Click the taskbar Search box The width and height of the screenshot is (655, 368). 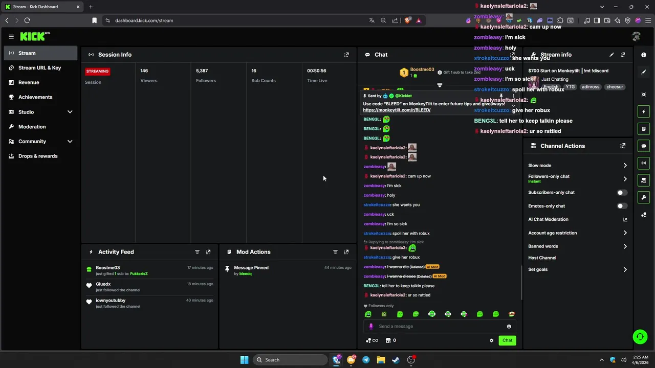point(290,360)
